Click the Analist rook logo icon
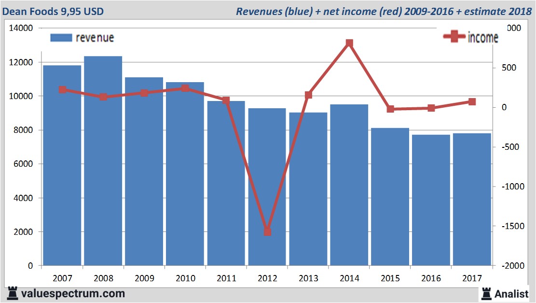 (486, 293)
